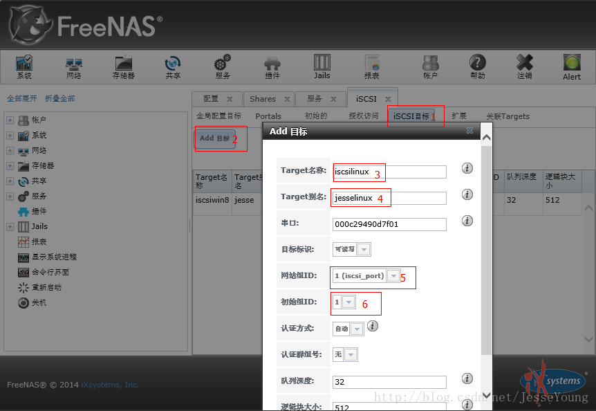The width and height of the screenshot is (596, 411).
Task: Expand the Jails tree node
Action: coord(10,226)
